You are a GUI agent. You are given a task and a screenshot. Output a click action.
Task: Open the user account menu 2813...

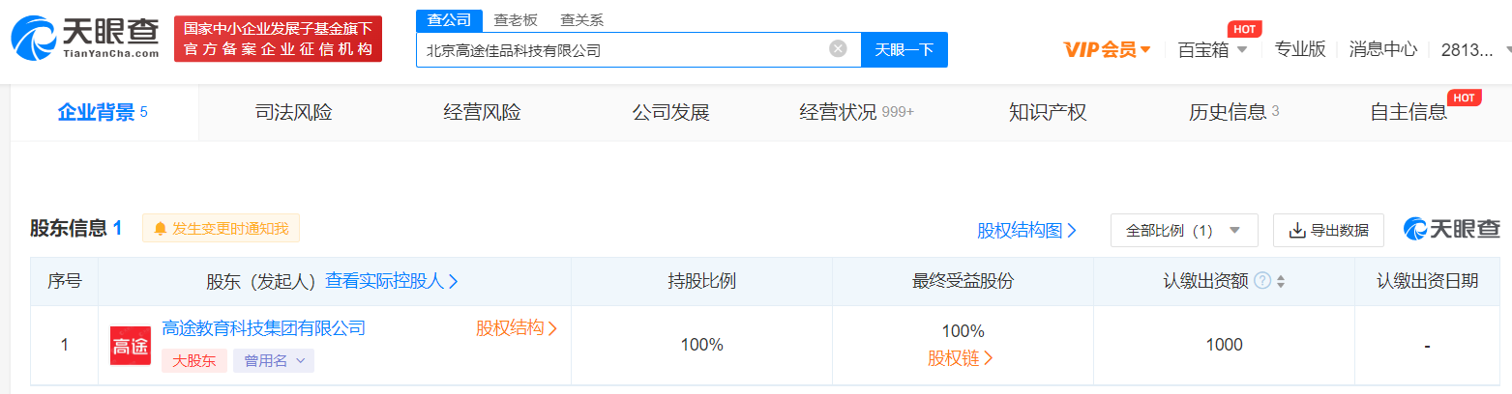pos(1474,49)
